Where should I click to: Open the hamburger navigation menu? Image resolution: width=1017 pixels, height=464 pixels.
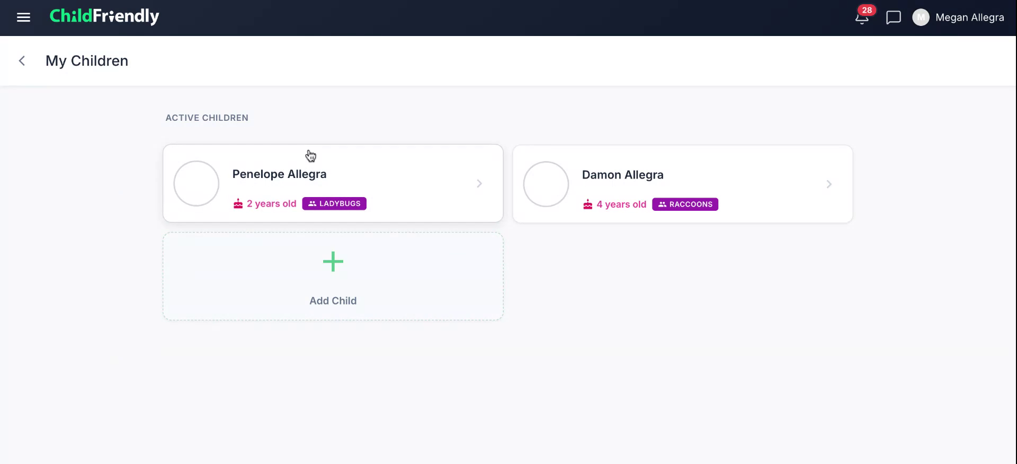(x=23, y=17)
